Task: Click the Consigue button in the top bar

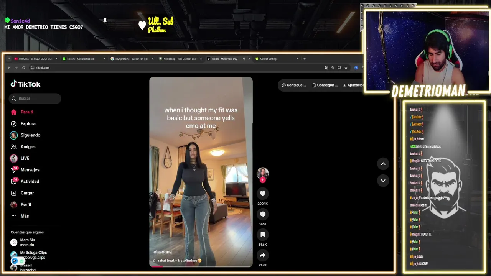Action: coord(294,85)
